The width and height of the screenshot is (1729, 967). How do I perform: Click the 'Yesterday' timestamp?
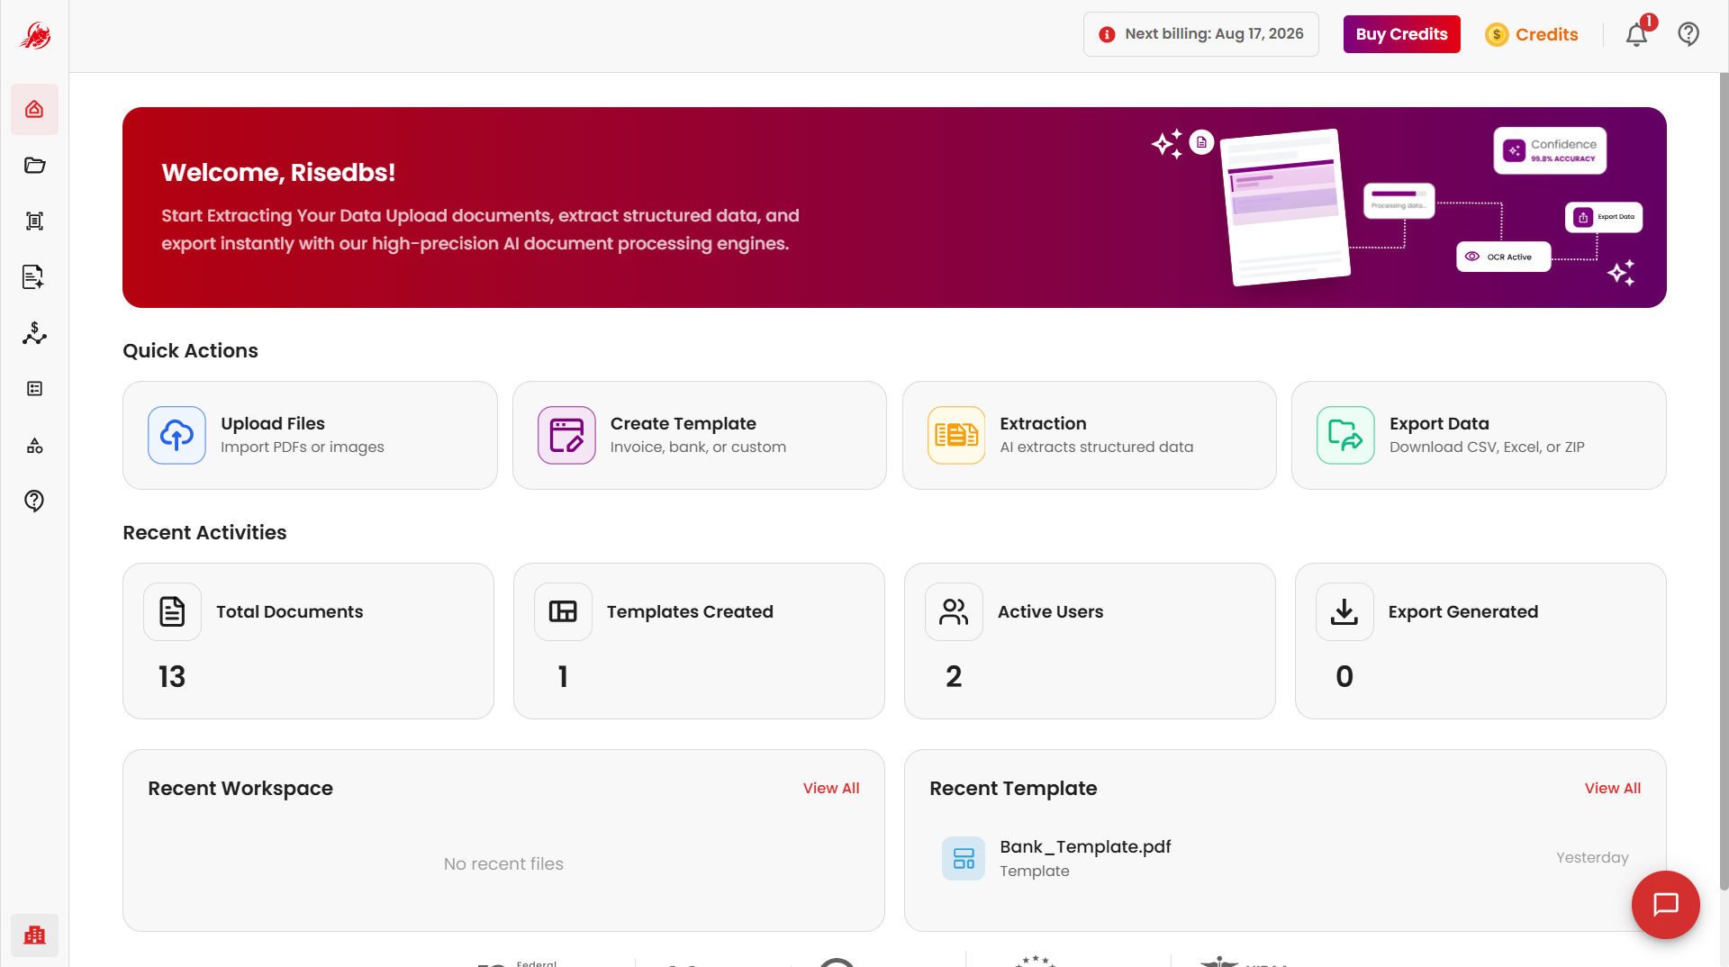[x=1592, y=857]
